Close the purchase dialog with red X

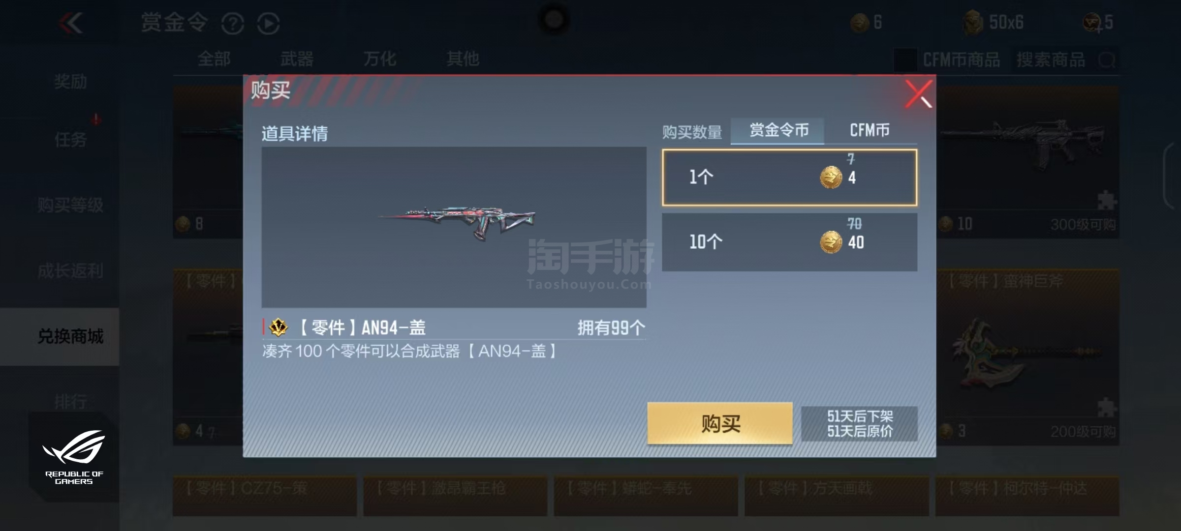(919, 93)
